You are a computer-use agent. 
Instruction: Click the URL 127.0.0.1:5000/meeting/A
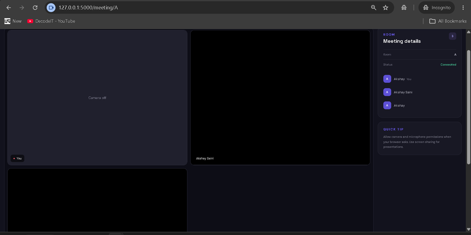(88, 8)
